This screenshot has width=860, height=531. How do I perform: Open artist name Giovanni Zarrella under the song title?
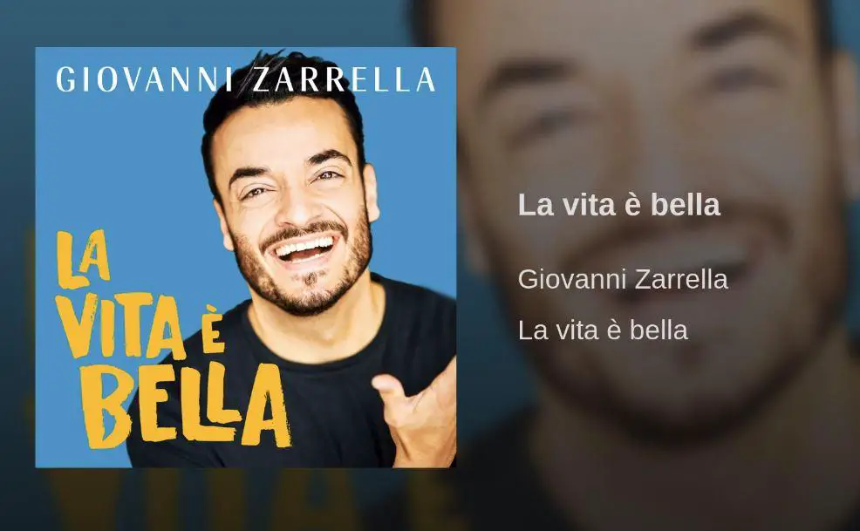point(623,279)
